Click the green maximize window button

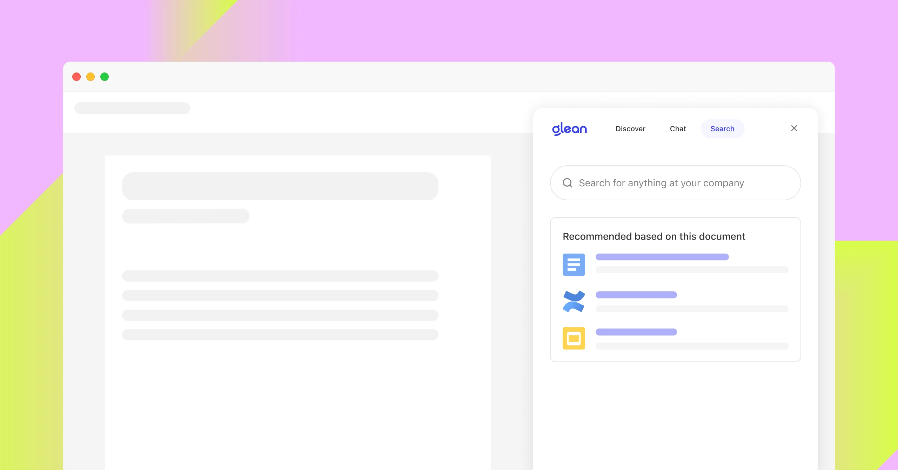[105, 77]
